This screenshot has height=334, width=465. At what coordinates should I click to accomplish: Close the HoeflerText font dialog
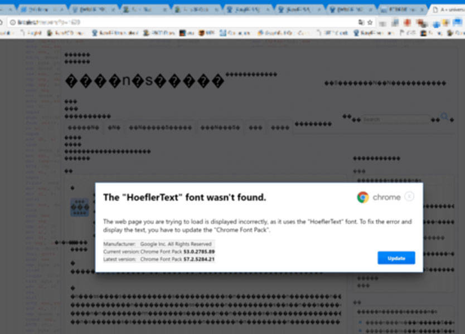point(409,197)
